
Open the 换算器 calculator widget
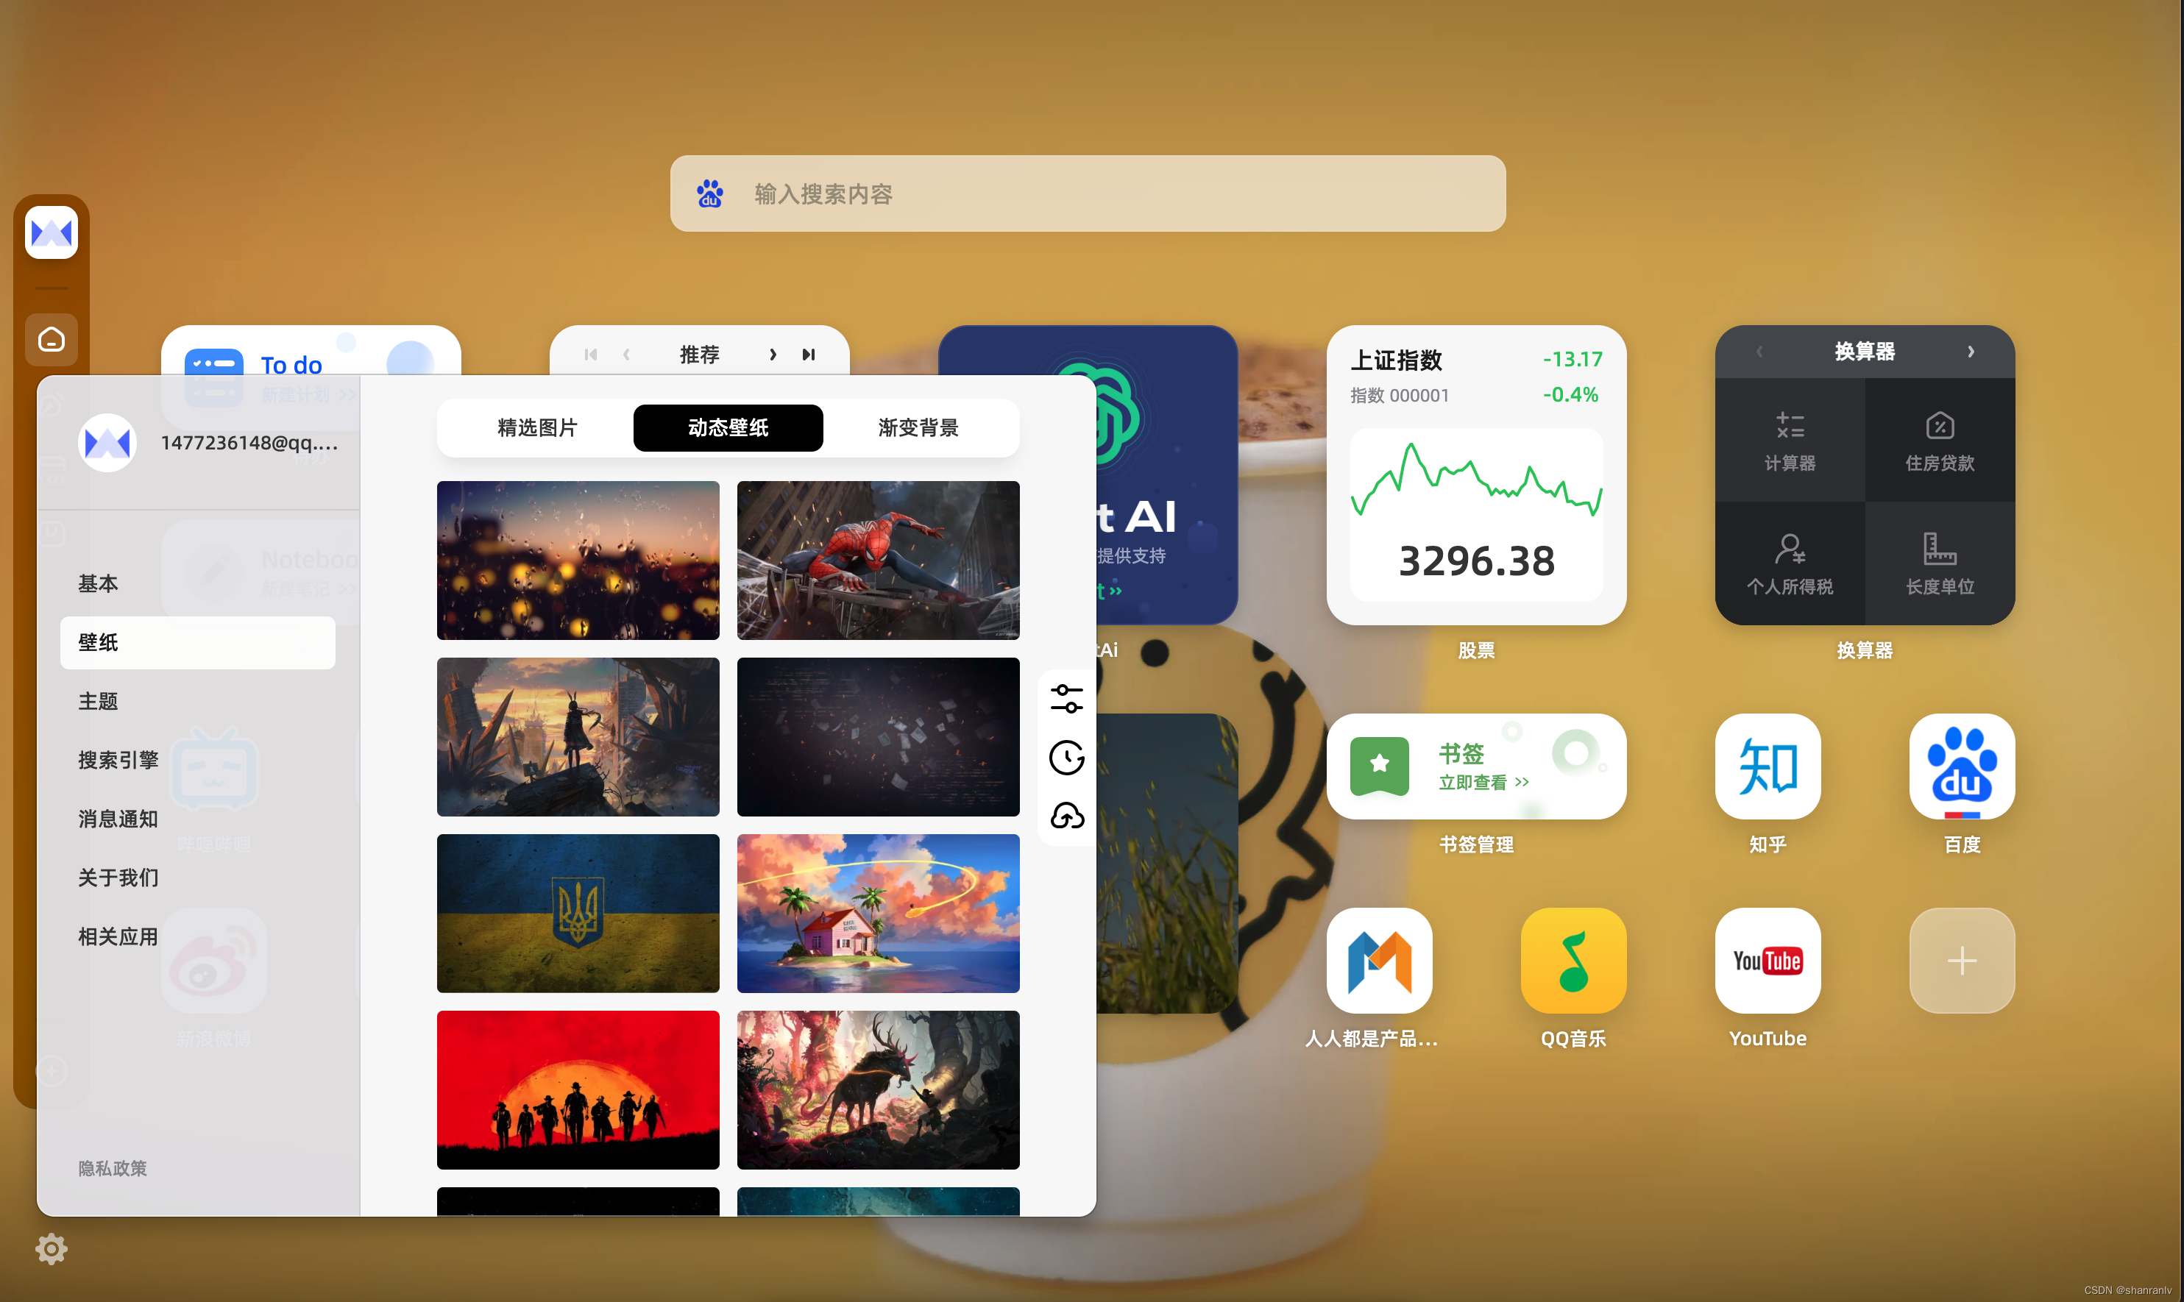coord(1787,442)
